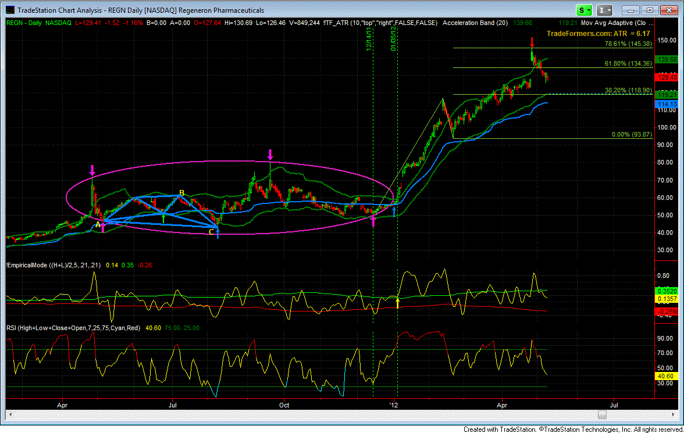Click the Hi=130.69 high value
The height and width of the screenshot is (433, 684).
(x=238, y=23)
